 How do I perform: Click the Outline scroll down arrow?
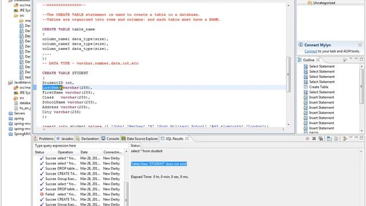pyautogui.click(x=361, y=131)
